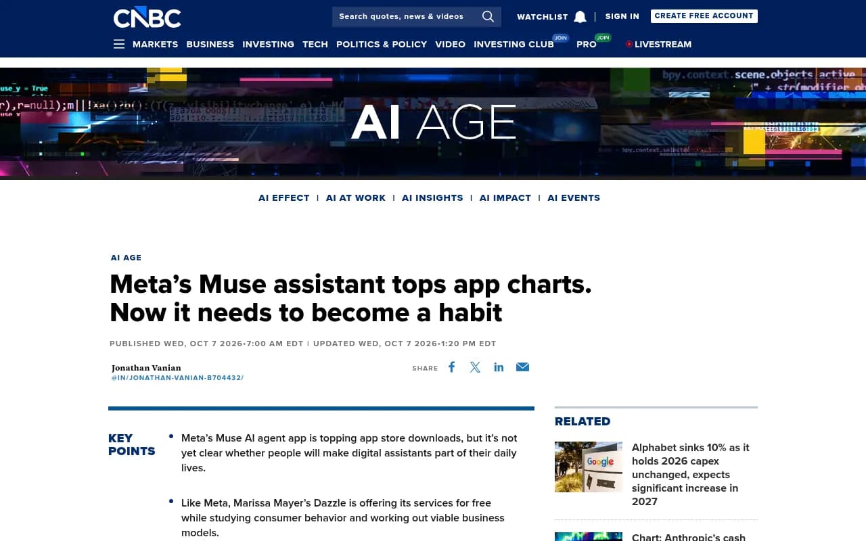The image size is (866, 541).
Task: Open the Livestream link
Action: [663, 44]
